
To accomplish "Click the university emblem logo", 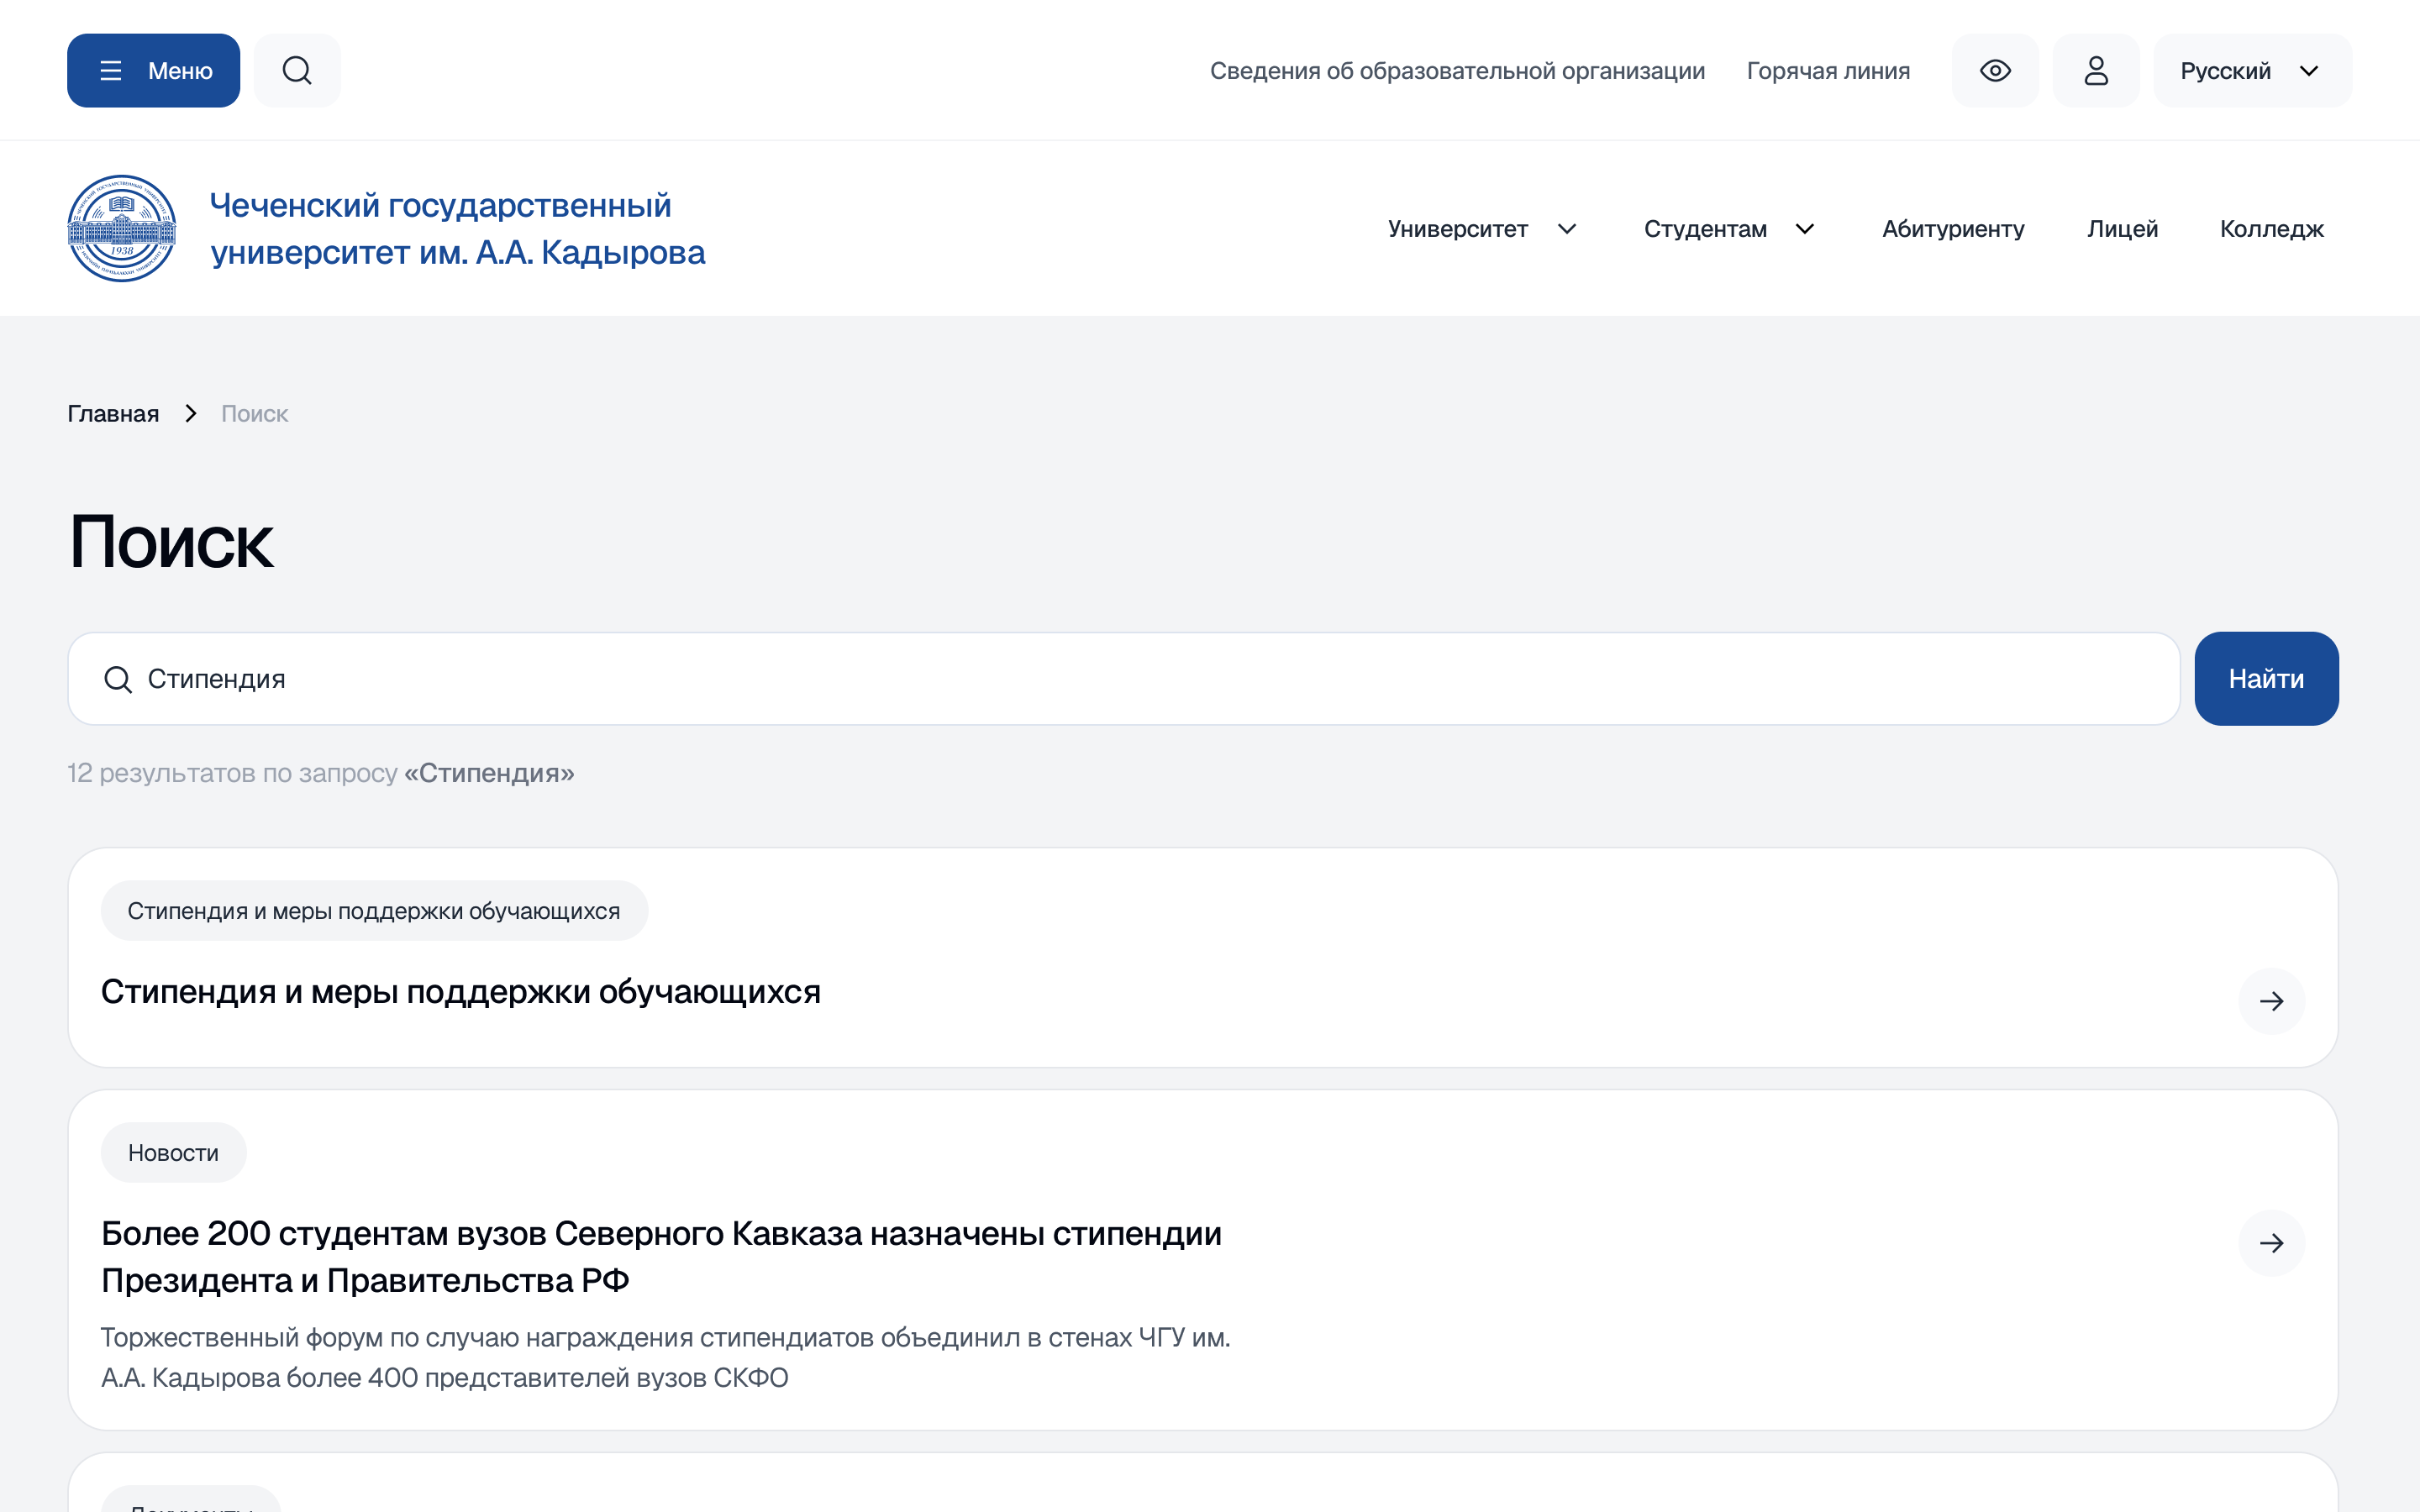I will pos(122,229).
